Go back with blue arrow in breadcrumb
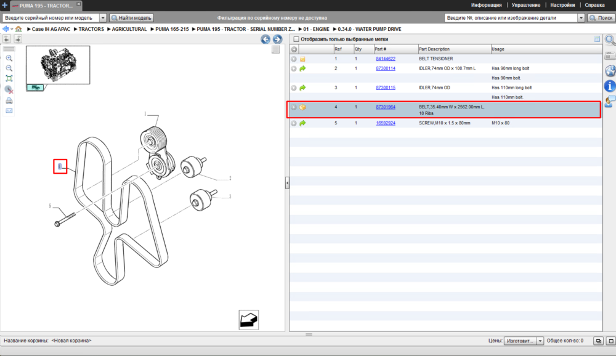Viewport: 616px width, 356px height. (6, 29)
